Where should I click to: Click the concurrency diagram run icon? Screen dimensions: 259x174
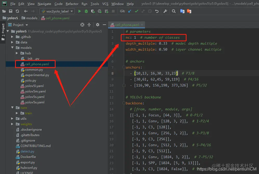(107, 11)
